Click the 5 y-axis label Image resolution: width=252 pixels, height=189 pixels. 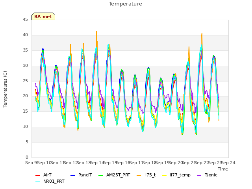[27, 142]
